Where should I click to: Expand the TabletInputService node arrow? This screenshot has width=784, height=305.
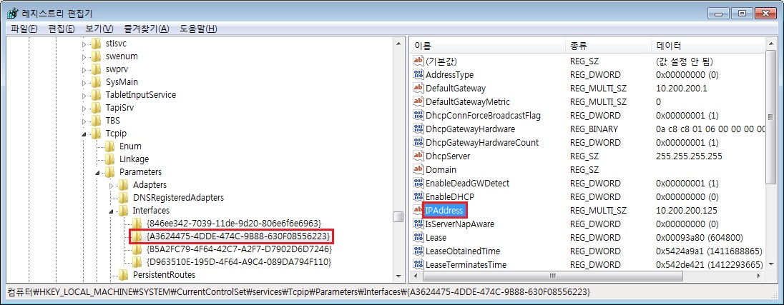84,95
